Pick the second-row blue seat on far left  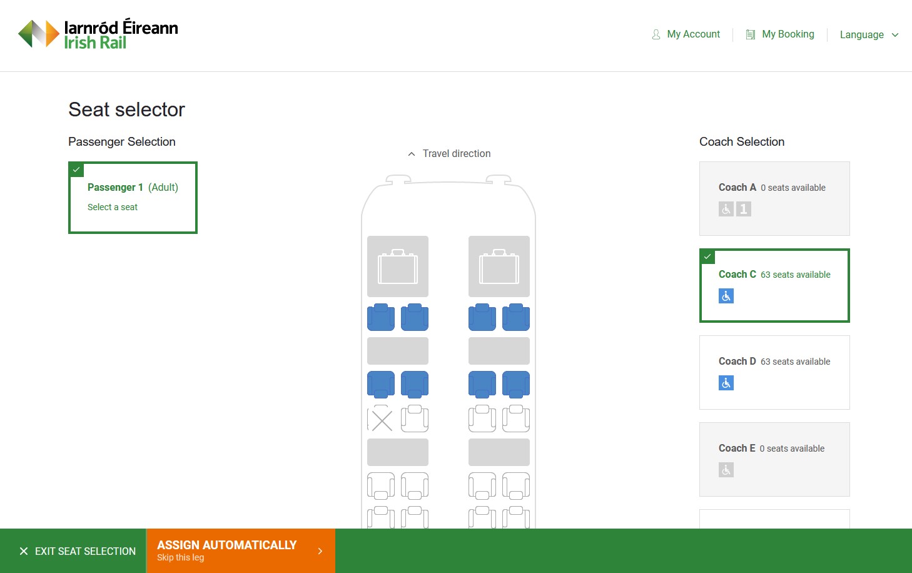click(380, 384)
